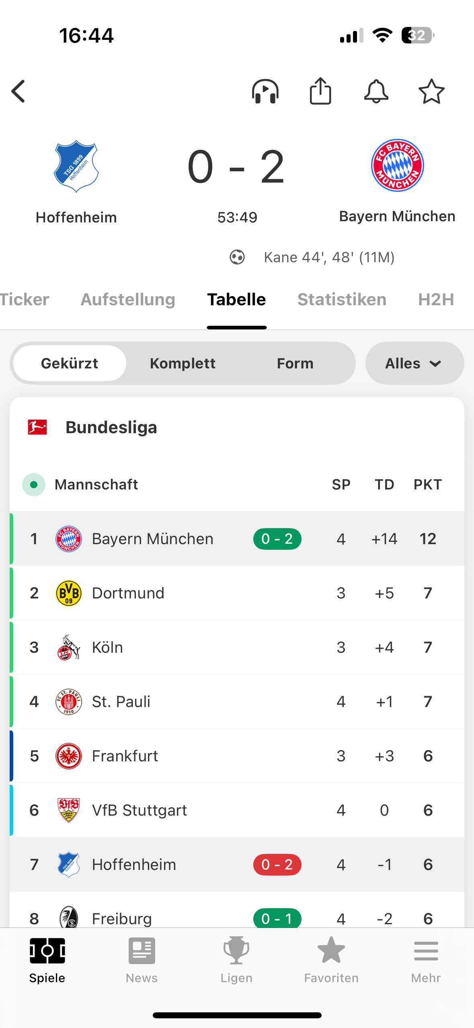Open Dortmund row in table
Screen dimensions: 474x1028
(128, 593)
